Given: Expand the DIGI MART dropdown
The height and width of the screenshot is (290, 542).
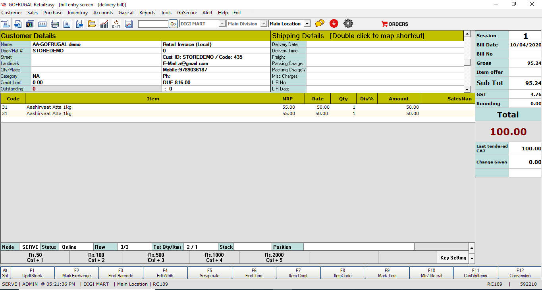Looking at the screenshot, I should (x=222, y=24).
